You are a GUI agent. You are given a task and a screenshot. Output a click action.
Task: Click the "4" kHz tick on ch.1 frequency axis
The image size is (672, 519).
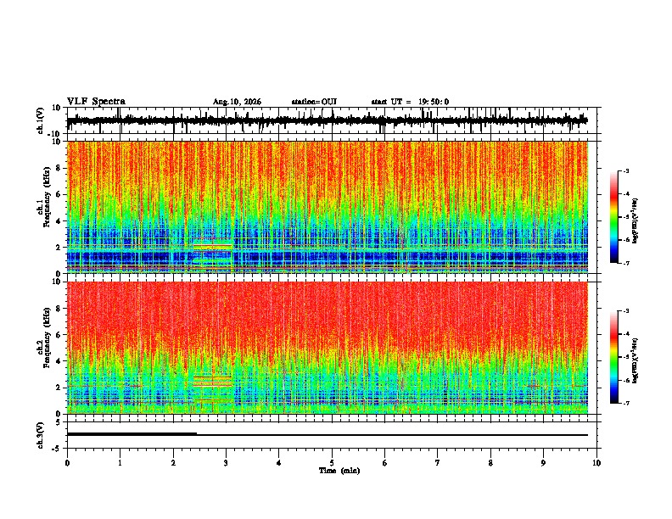(x=59, y=221)
